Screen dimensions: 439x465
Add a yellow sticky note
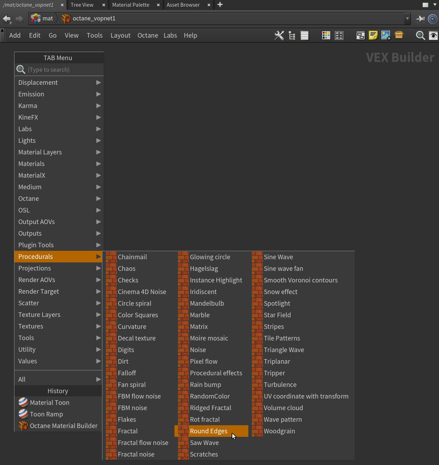coord(373,36)
